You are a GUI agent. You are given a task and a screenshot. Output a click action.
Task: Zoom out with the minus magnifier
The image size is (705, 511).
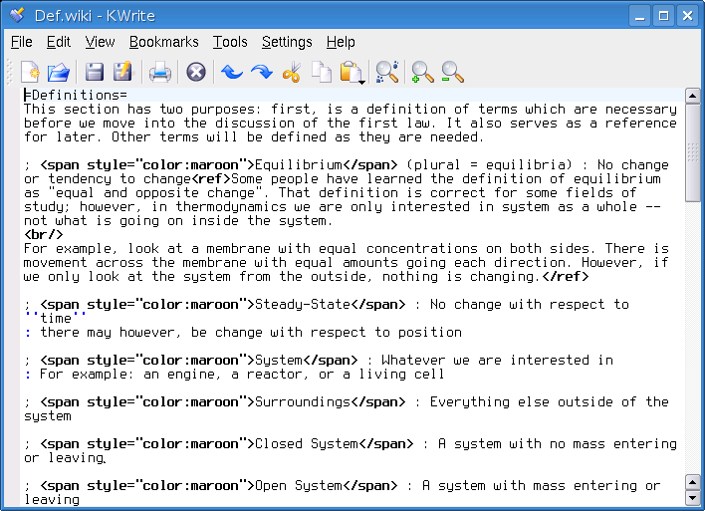point(452,72)
